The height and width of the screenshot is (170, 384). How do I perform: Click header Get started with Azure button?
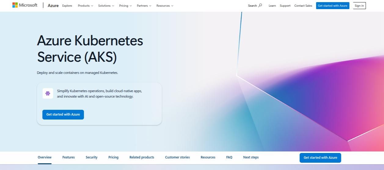(333, 5)
